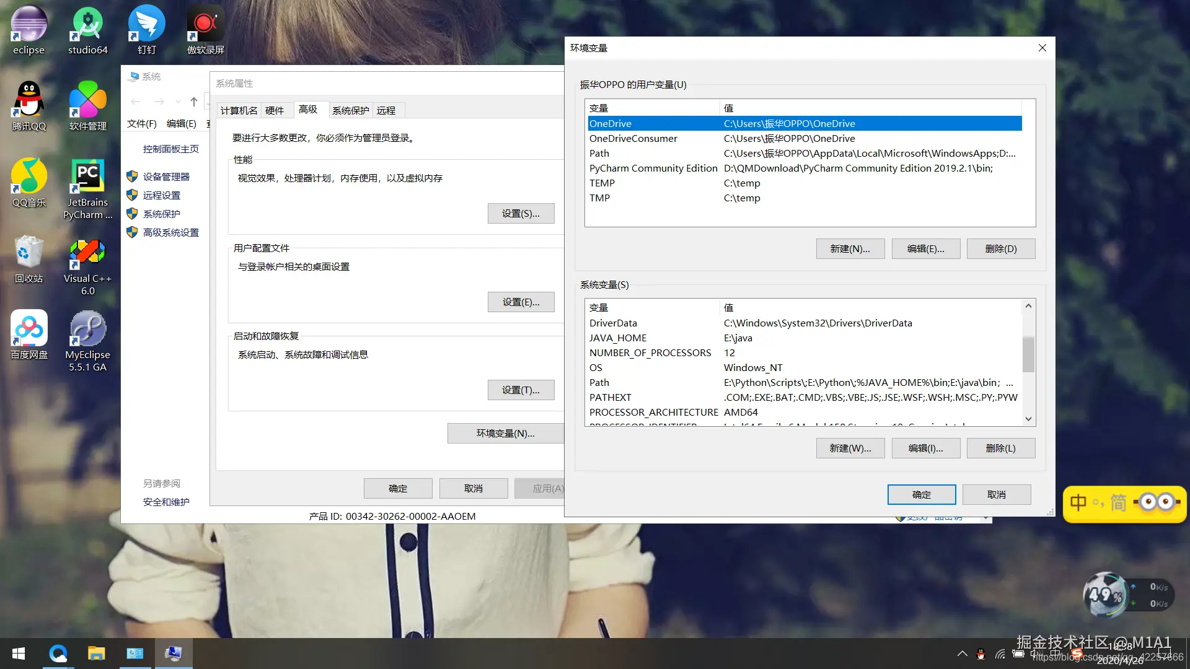The height and width of the screenshot is (669, 1190).
Task: Open the eclipse desktop shortcut
Action: (29, 30)
